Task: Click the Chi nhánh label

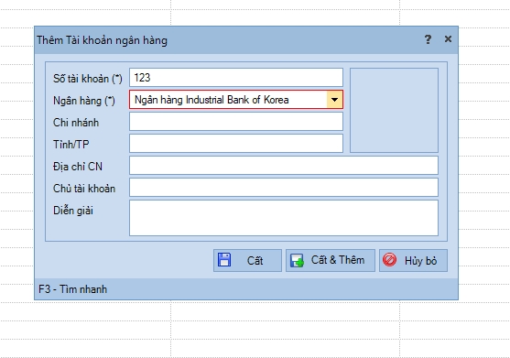Action: tap(76, 123)
